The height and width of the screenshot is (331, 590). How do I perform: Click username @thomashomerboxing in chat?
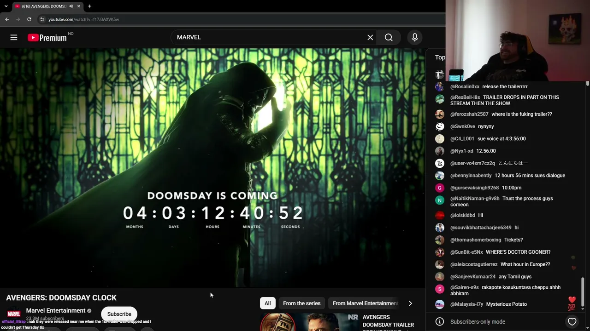[x=476, y=240]
